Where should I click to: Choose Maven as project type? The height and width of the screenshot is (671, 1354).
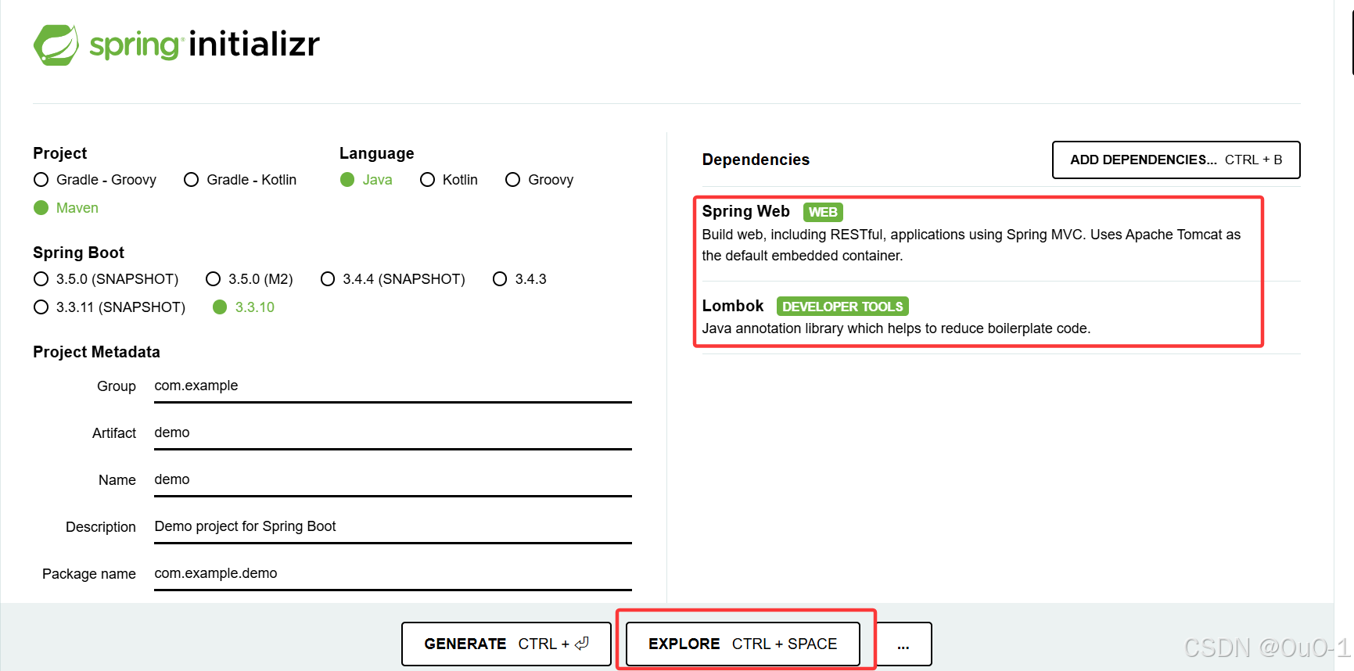pyautogui.click(x=66, y=208)
